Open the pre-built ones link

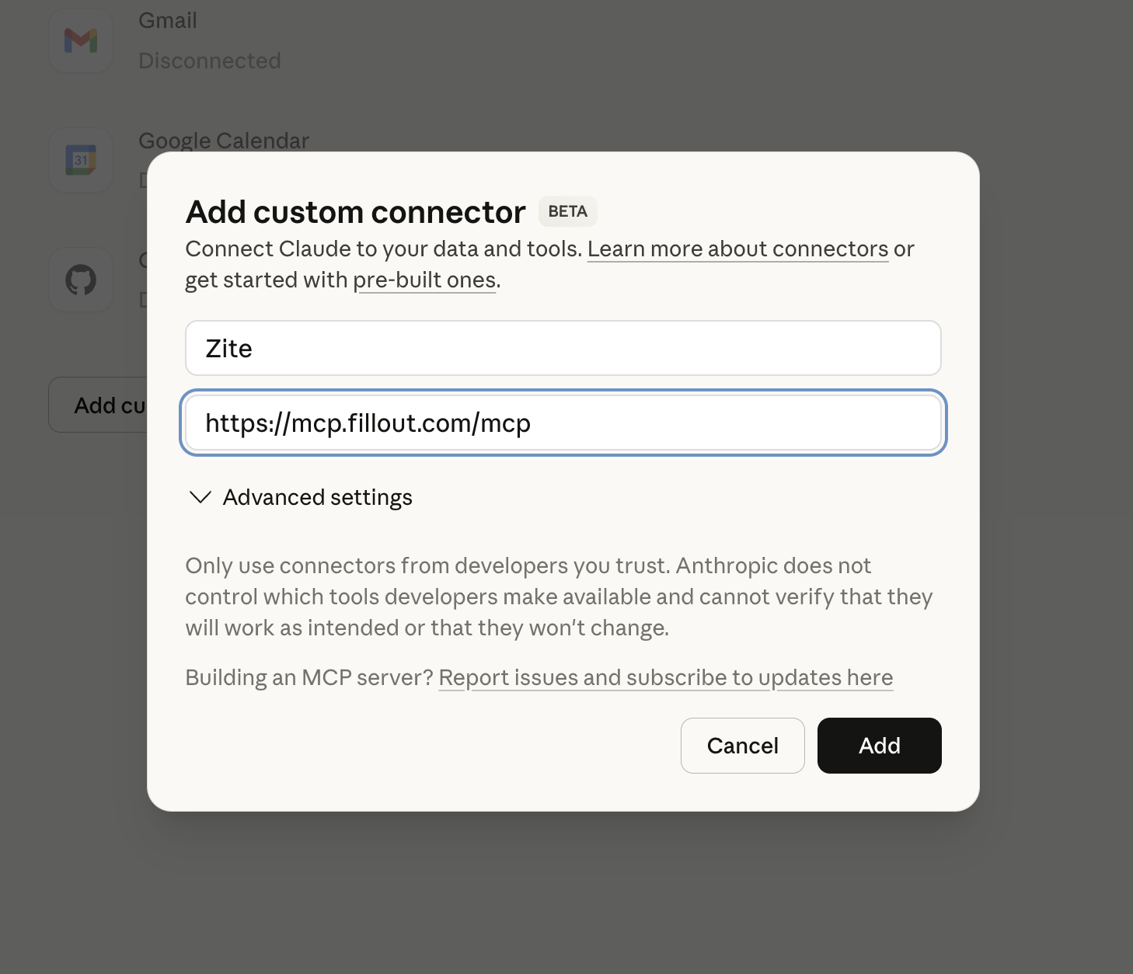tap(424, 280)
